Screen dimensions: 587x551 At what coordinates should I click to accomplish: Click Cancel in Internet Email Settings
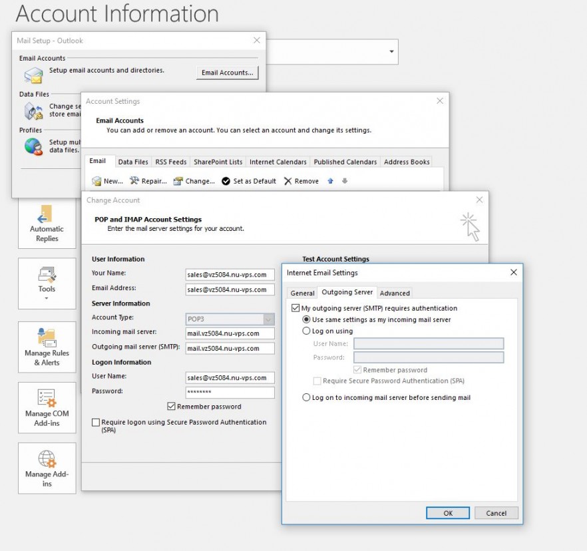coord(496,513)
